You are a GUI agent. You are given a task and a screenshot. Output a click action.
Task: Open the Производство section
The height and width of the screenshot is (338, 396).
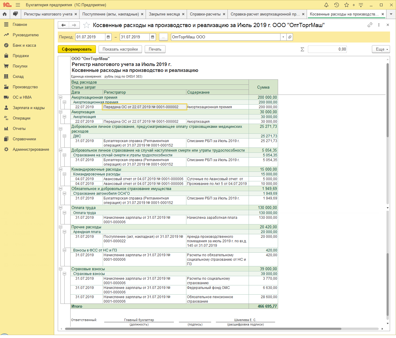tap(25, 87)
